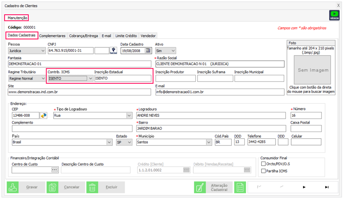Click the Sem Imagem photo placeholder
The height and width of the screenshot is (199, 344).
click(313, 70)
